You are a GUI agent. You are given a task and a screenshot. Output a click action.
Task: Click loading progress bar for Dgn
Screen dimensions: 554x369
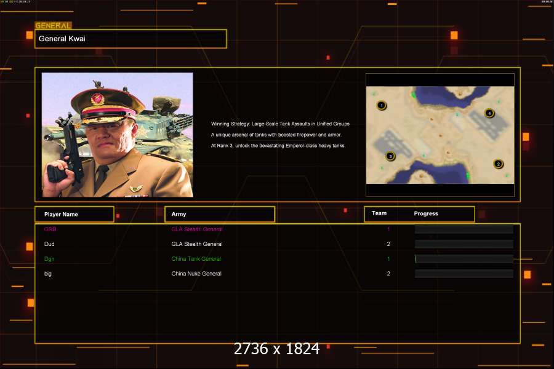[464, 259]
